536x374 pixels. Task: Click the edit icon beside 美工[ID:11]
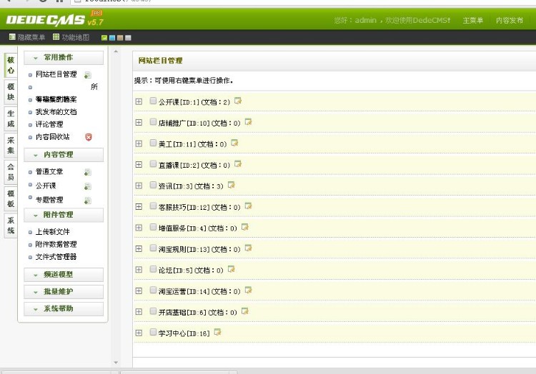tap(234, 143)
